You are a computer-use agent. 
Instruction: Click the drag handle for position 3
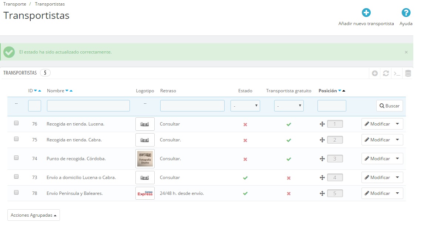322,159
